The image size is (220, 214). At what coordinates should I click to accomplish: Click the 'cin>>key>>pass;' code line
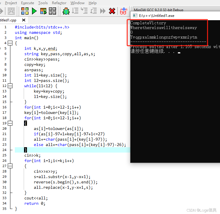pyautogui.click(x=42, y=59)
